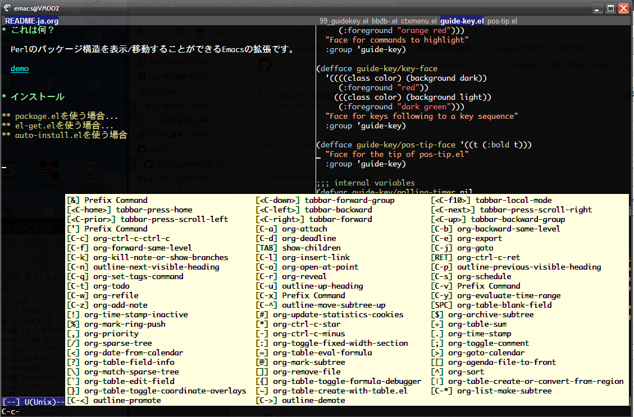Viewport: 634px width, 417px height.
Task: Click '[C-<] outline-promote' entry
Action: 113,400
